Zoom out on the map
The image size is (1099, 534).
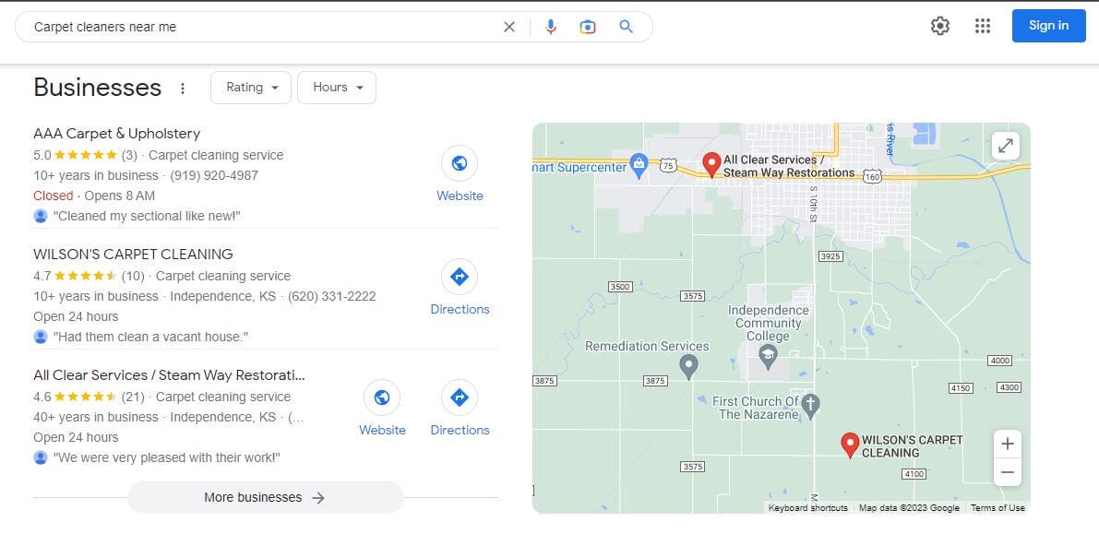click(x=1007, y=472)
